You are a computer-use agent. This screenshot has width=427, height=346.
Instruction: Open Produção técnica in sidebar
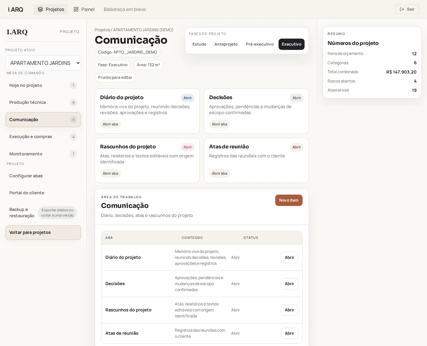pos(43,102)
